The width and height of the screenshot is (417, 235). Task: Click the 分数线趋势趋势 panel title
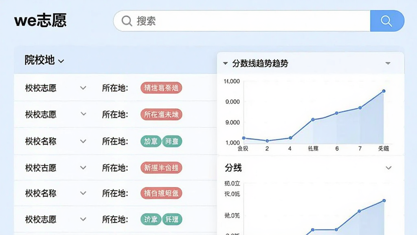click(x=260, y=63)
